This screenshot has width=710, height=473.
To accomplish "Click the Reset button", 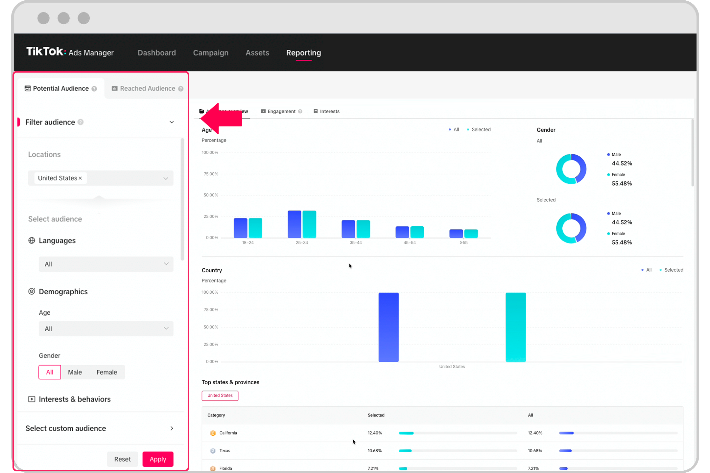I will click(x=122, y=459).
